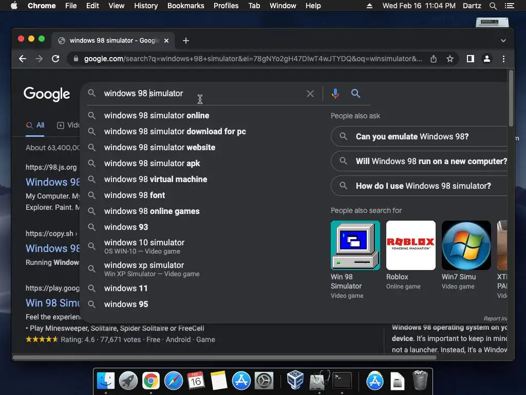Clear the Google search box text
This screenshot has height=395, width=526.
(310, 94)
